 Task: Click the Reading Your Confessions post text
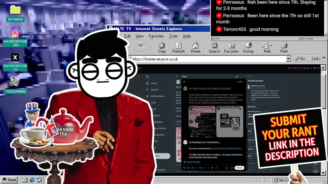[x=204, y=142]
